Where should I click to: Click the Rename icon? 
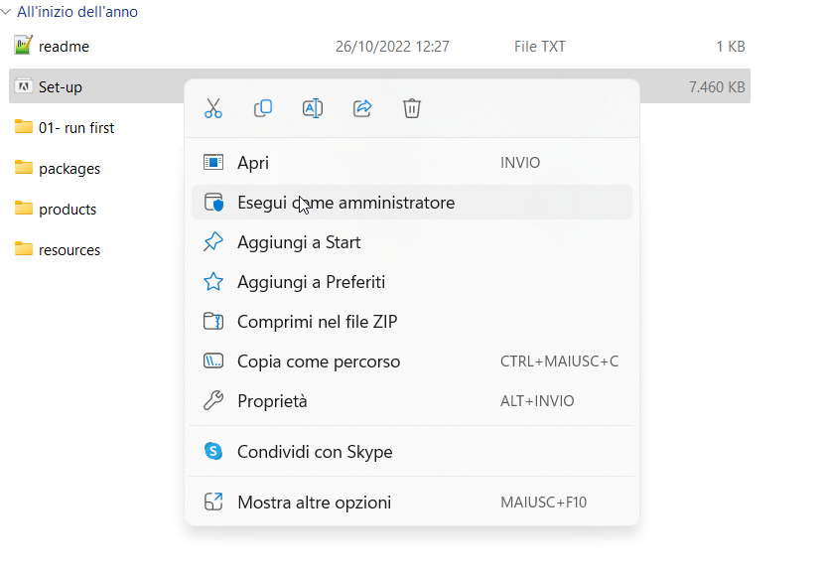pyautogui.click(x=313, y=108)
